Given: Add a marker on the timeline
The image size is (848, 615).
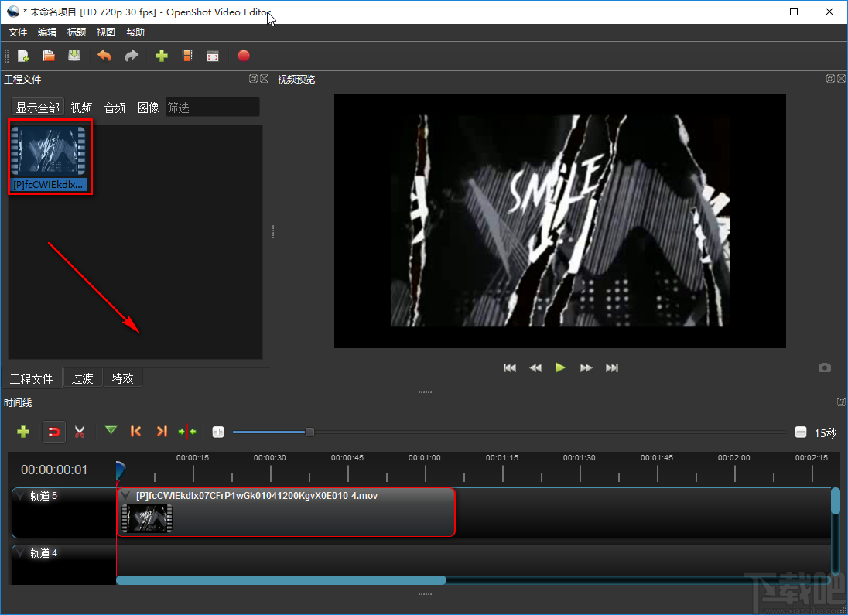Looking at the screenshot, I should pos(111,432).
